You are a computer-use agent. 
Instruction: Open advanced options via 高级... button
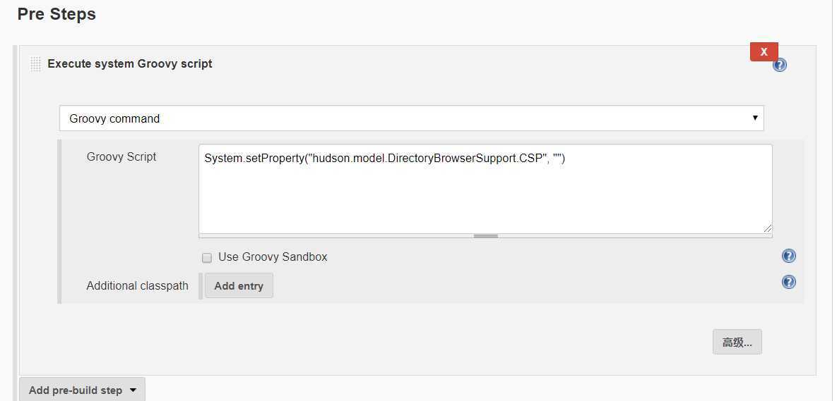point(737,342)
